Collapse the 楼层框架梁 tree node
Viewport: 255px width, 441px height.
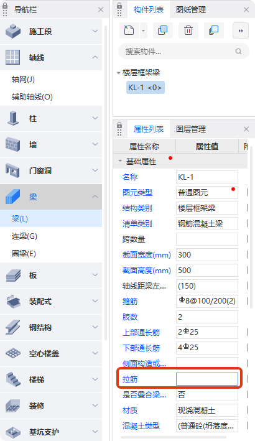119,73
